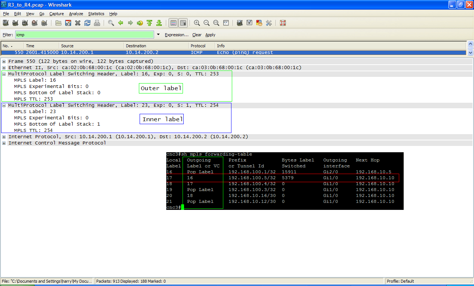The height and width of the screenshot is (286, 474).
Task: Open the Go menu
Action: tap(42, 14)
